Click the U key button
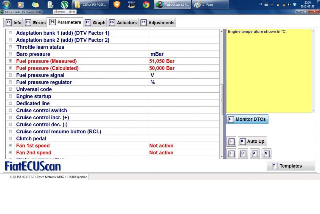 coord(243,153)
